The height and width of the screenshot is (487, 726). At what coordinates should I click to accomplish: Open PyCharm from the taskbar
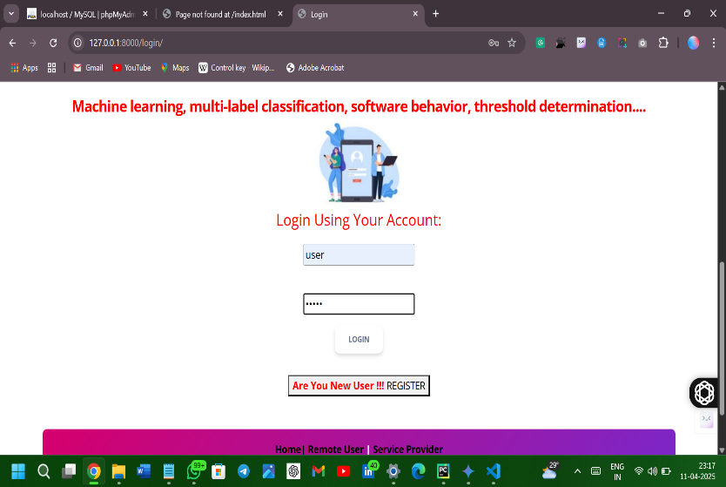443,471
